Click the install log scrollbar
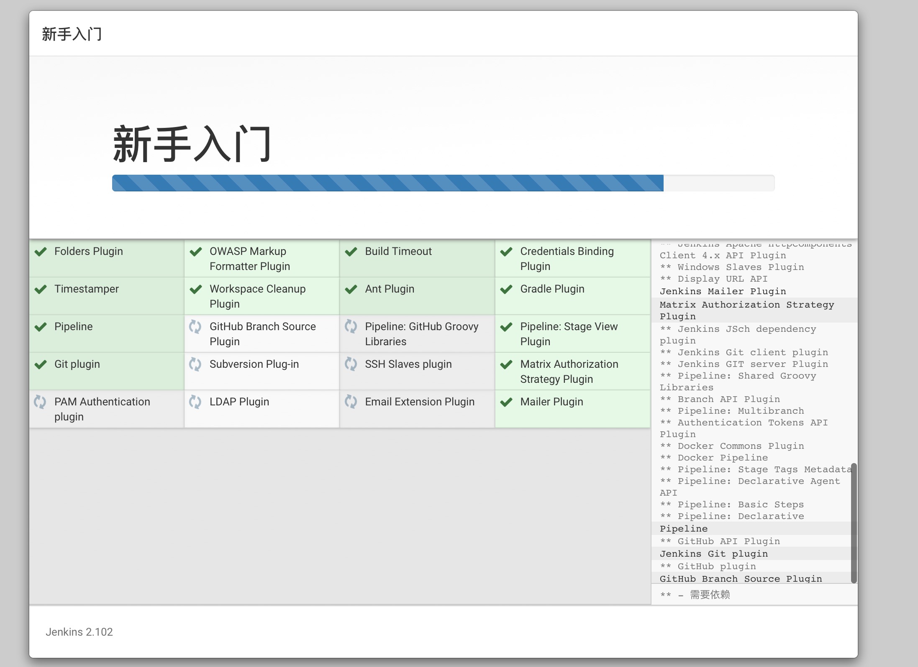This screenshot has width=918, height=667. point(854,522)
